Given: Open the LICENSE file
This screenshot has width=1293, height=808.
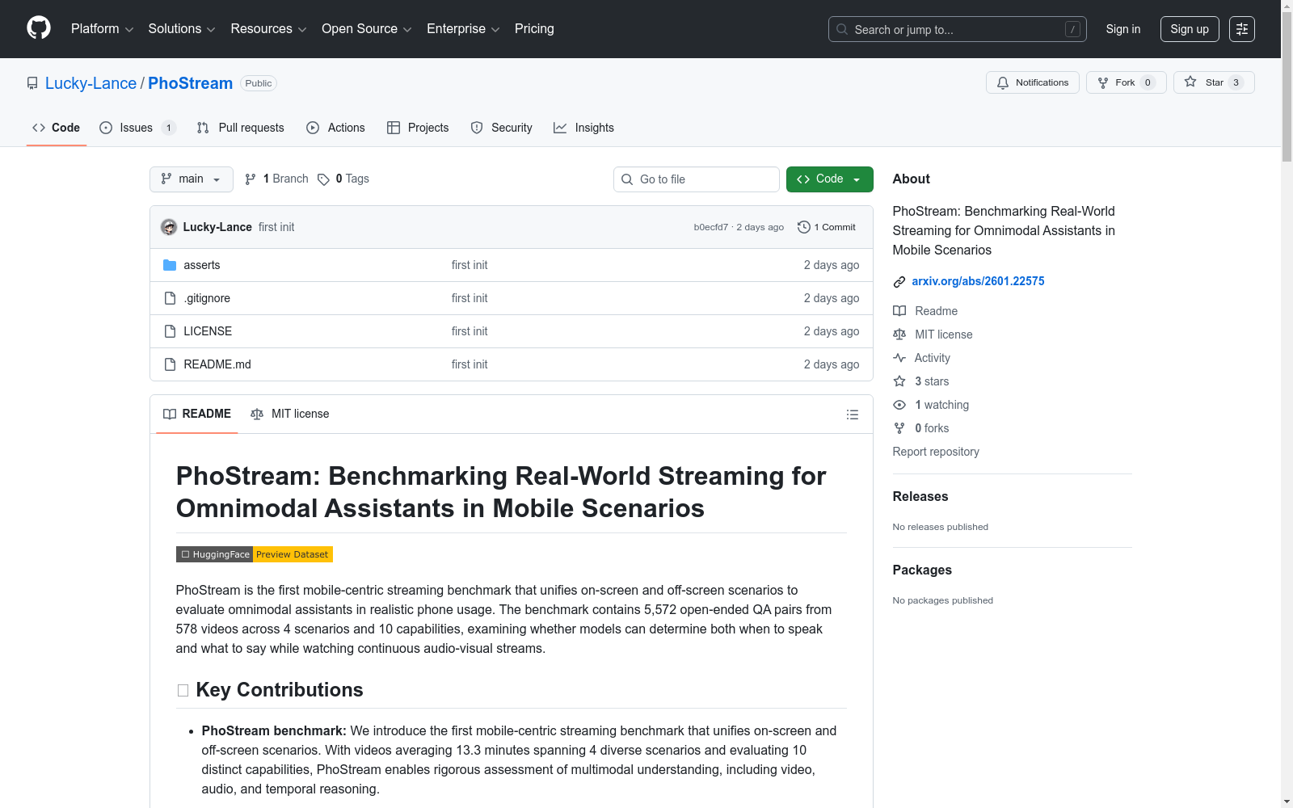Looking at the screenshot, I should [208, 331].
